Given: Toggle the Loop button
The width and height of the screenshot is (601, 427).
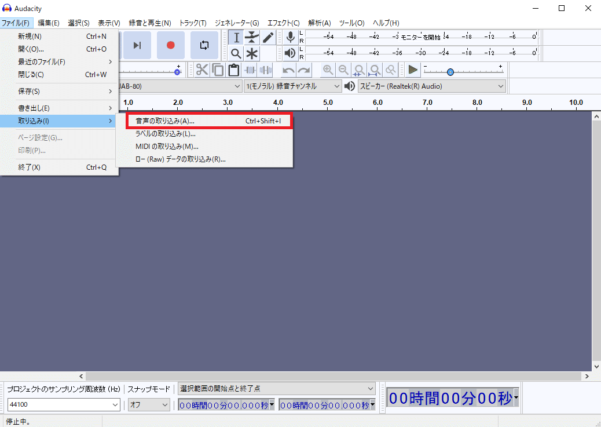Looking at the screenshot, I should tap(204, 45).
